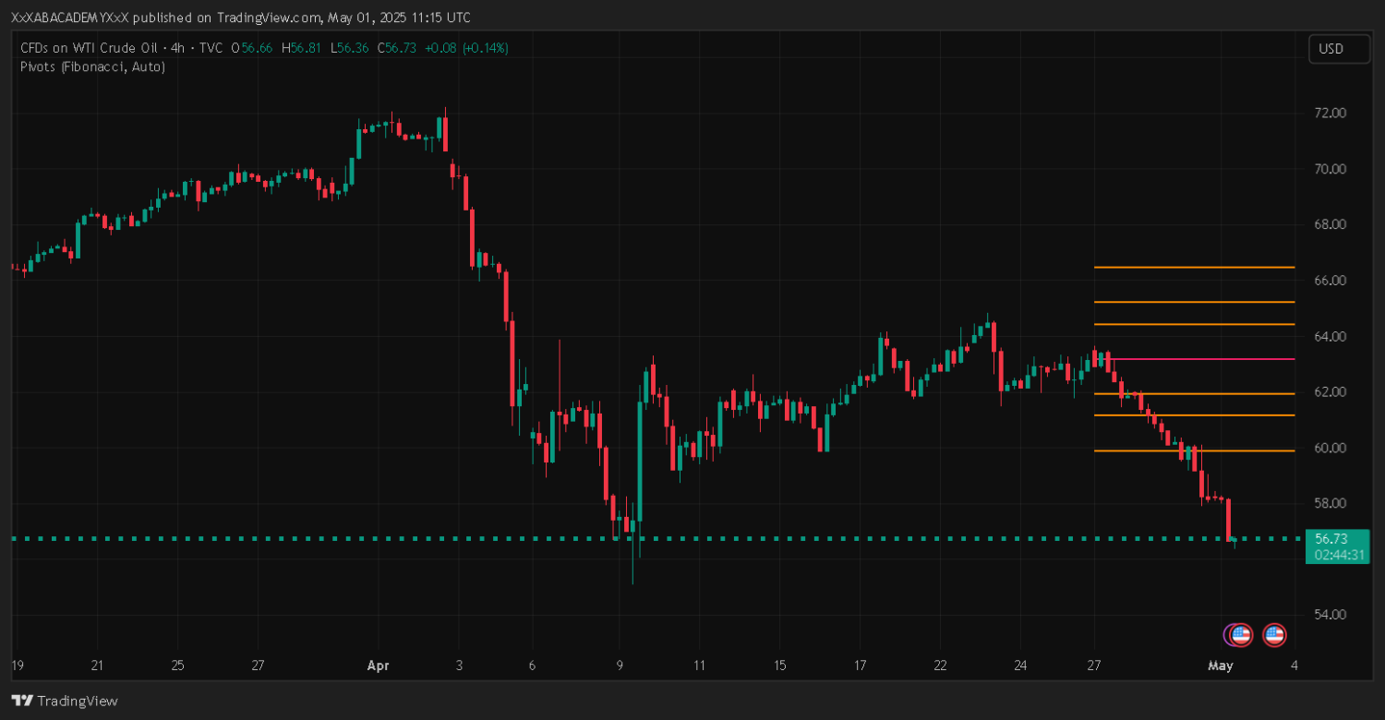Viewport: 1385px width, 720px height.
Task: Select the pink pivot point line
Action: (1200, 359)
